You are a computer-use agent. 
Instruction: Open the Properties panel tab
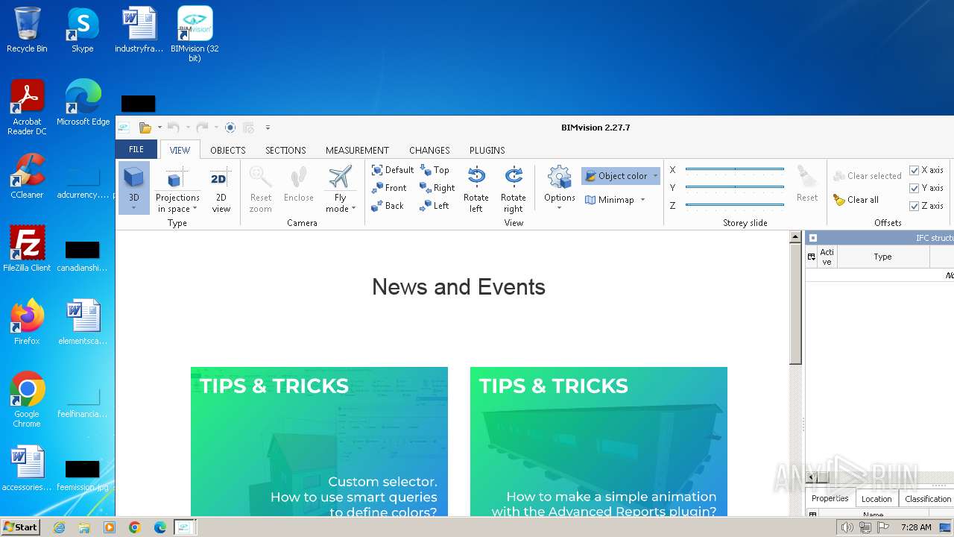coord(830,498)
